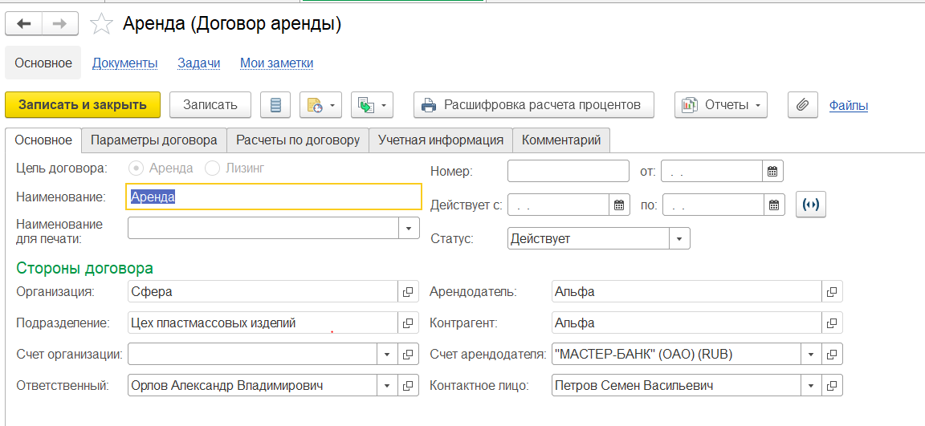Open the Контактное лицо record
Viewport: 925px width, 426px height.
click(833, 386)
